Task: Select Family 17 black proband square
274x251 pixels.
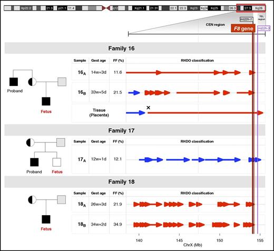Action: pyautogui.click(x=34, y=162)
